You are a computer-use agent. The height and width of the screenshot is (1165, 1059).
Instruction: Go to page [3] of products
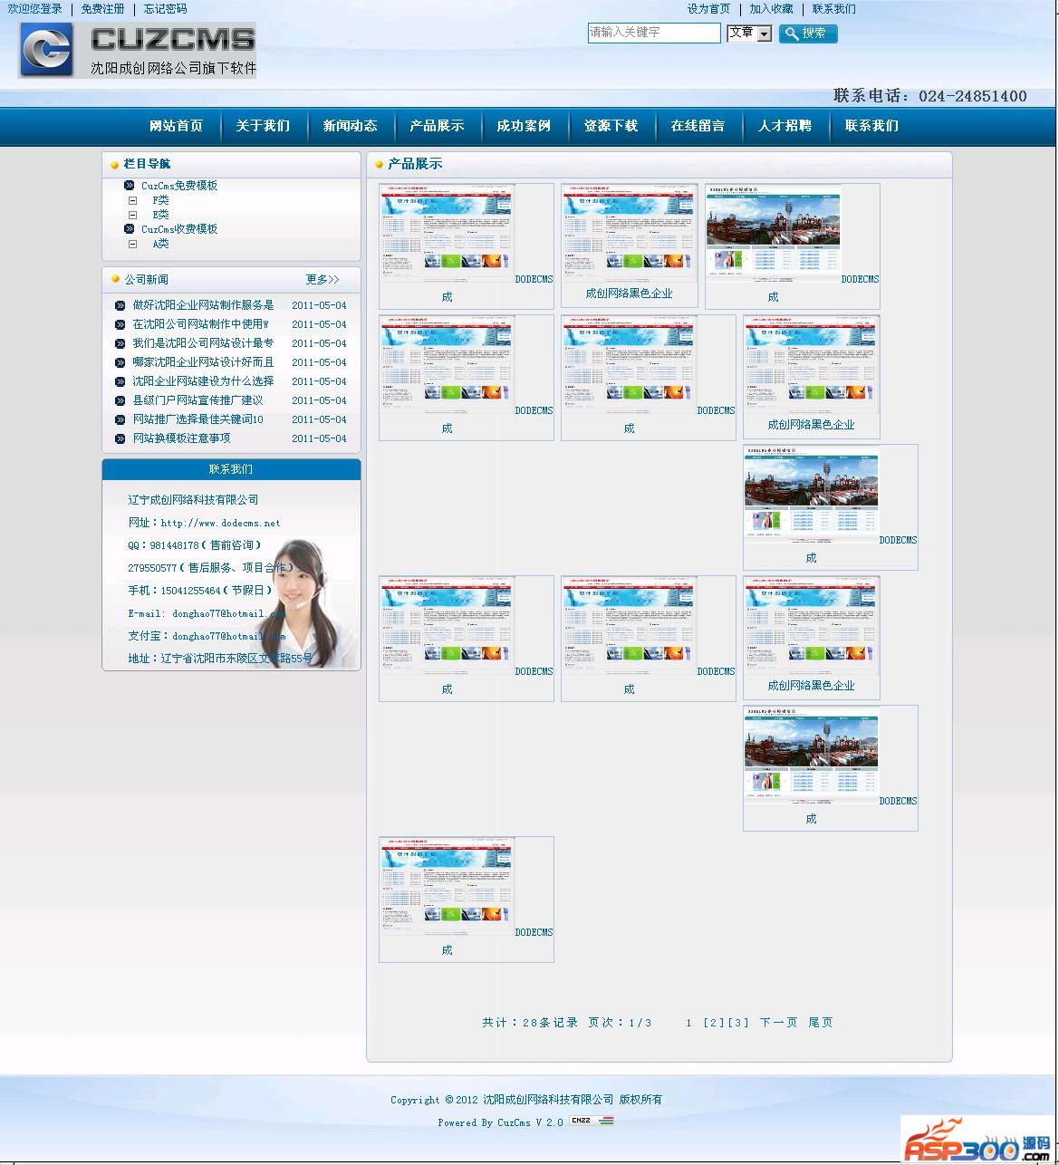click(x=738, y=1023)
